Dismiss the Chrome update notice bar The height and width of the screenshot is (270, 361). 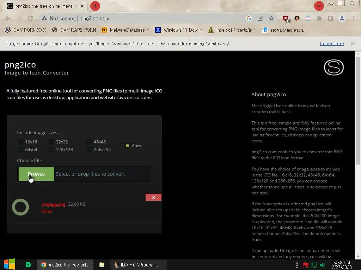click(x=353, y=43)
